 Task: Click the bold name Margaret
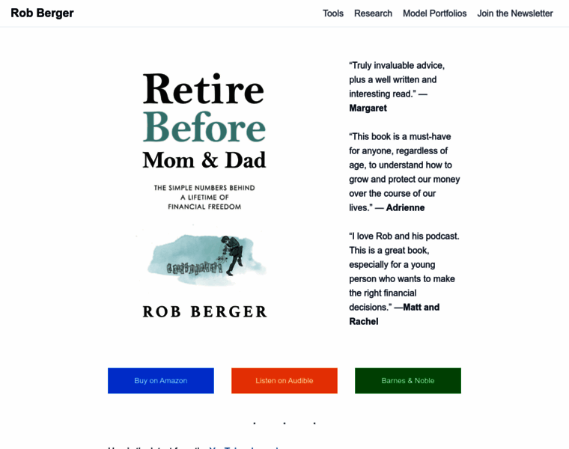[x=368, y=108]
